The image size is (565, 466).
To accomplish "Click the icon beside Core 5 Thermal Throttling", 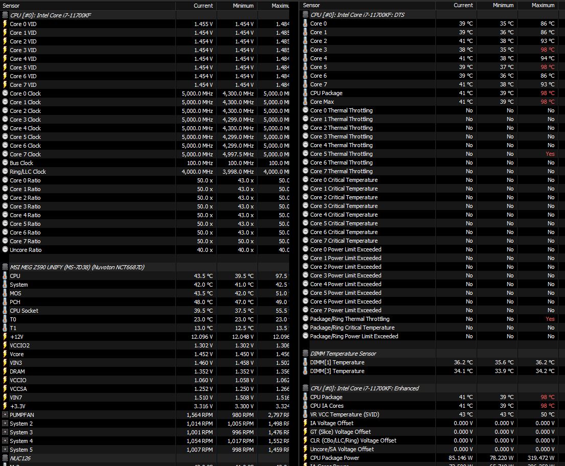I will (x=305, y=153).
